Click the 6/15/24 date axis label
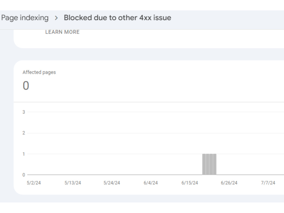 coord(190,183)
